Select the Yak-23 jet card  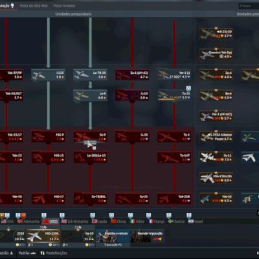pyautogui.click(x=12, y=157)
